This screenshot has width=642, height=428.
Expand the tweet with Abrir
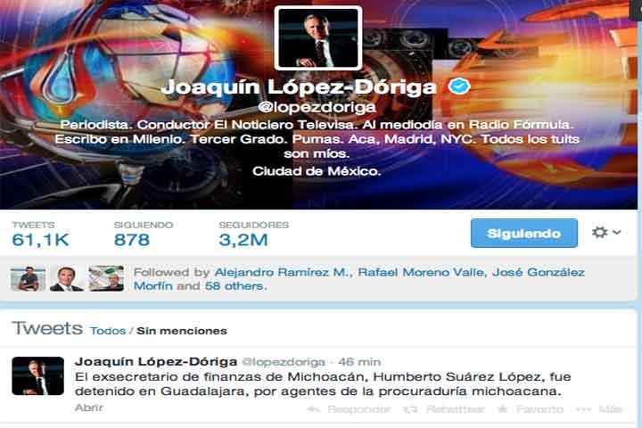pos(89,407)
